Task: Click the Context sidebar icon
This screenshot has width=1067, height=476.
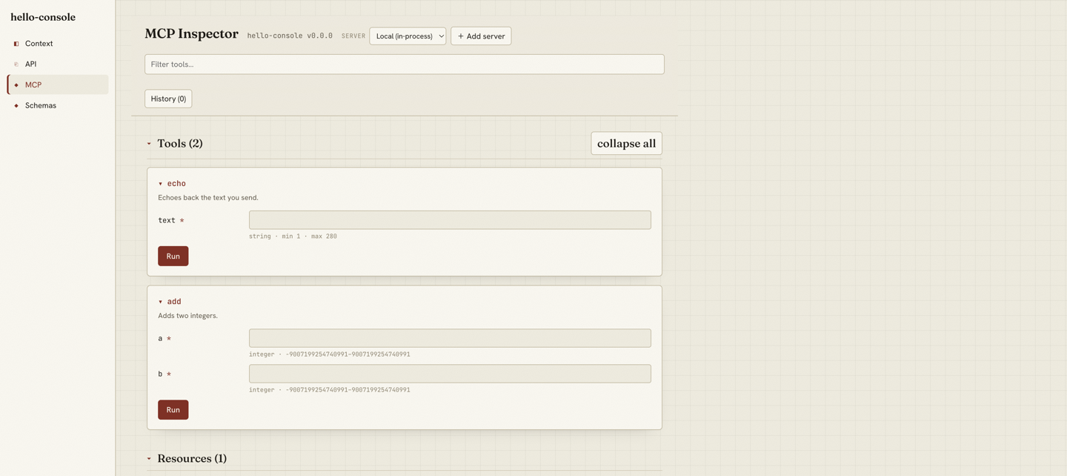Action: [16, 44]
